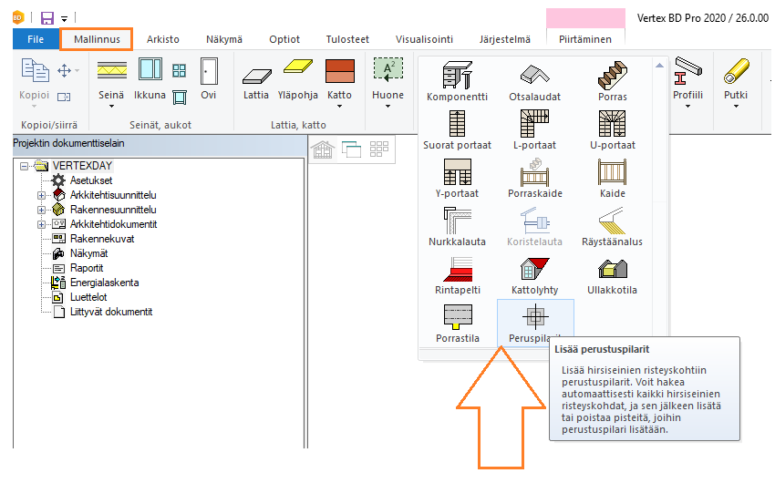Screen dimensions: 775x504
Task: Add a roof with Katto tool
Action: coord(339,79)
